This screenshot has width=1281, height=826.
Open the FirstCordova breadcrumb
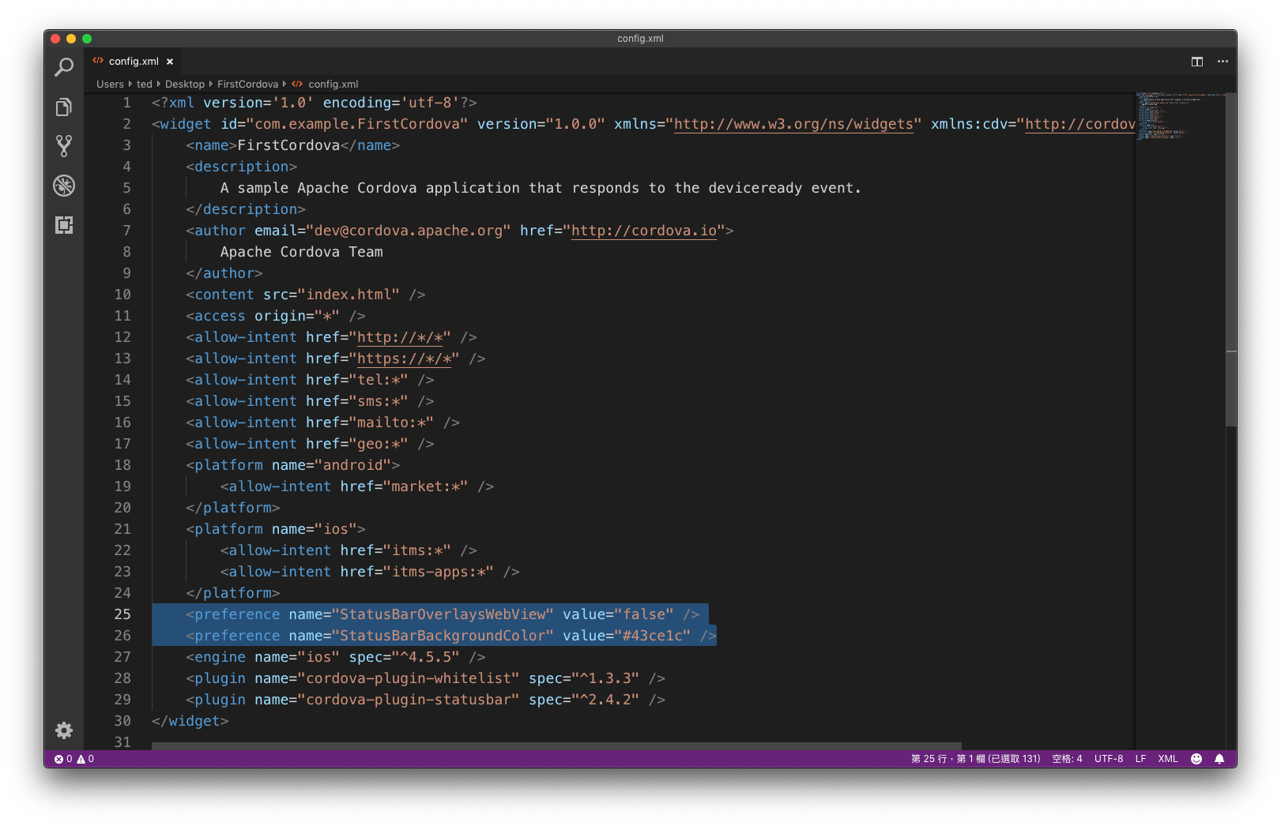click(247, 84)
